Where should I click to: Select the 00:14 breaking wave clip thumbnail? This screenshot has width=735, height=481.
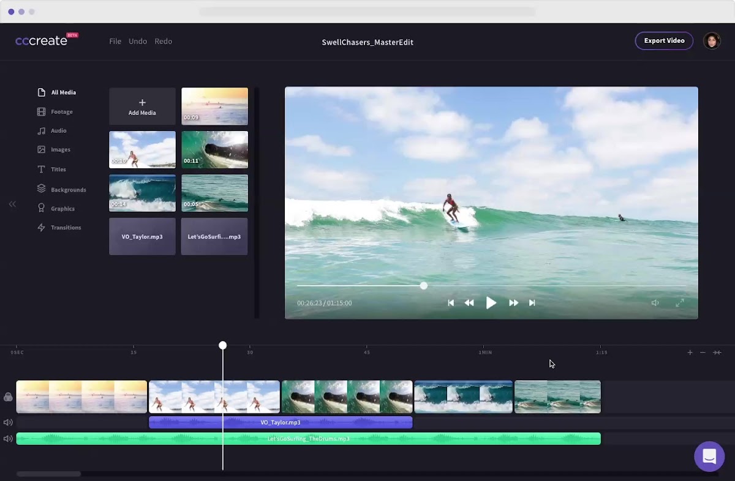[x=142, y=193]
